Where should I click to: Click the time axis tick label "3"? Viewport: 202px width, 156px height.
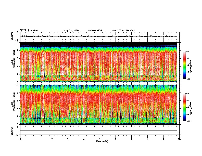click(x=68, y=139)
